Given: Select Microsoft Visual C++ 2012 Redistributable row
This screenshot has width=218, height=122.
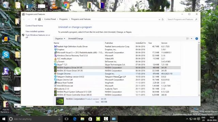Looking at the screenshot, I should (x=117, y=53).
